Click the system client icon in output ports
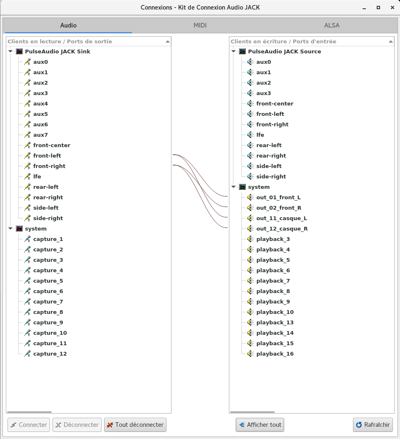The width and height of the screenshot is (400, 439). 19,229
